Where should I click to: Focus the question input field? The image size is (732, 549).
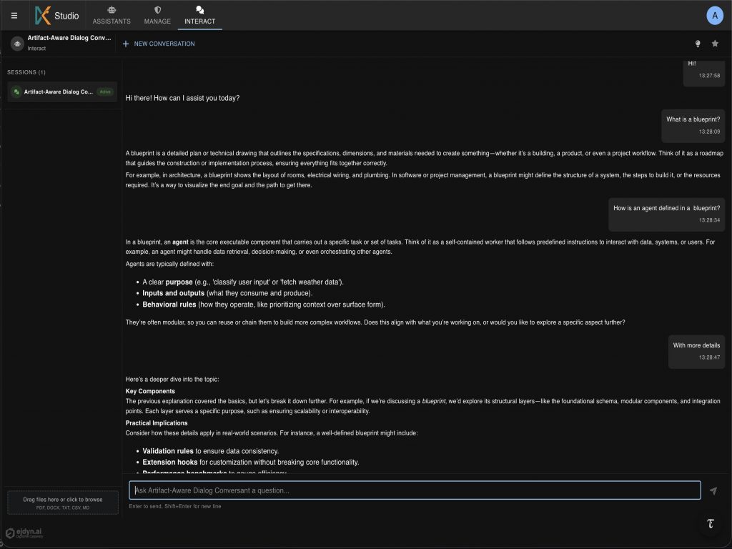pyautogui.click(x=415, y=490)
